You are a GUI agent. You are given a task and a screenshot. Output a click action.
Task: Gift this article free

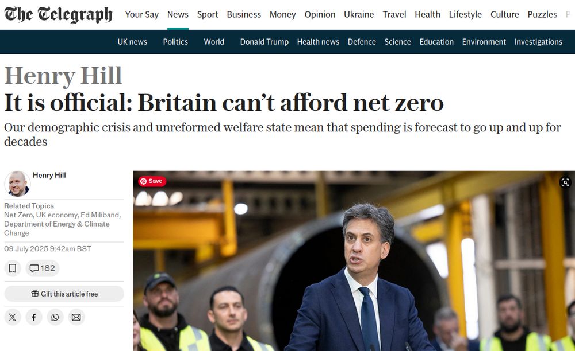click(64, 294)
